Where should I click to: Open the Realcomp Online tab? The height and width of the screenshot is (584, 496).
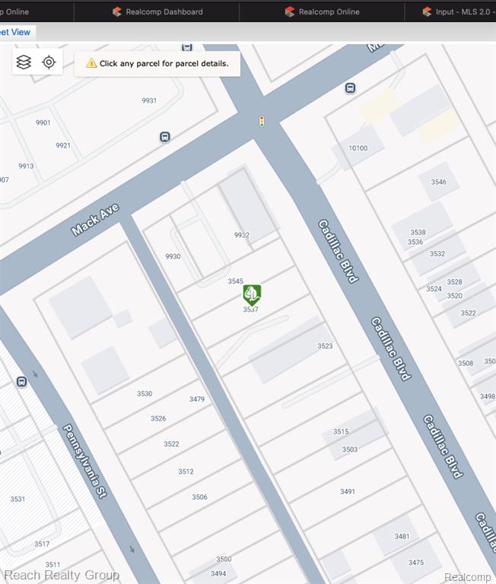[x=322, y=12]
